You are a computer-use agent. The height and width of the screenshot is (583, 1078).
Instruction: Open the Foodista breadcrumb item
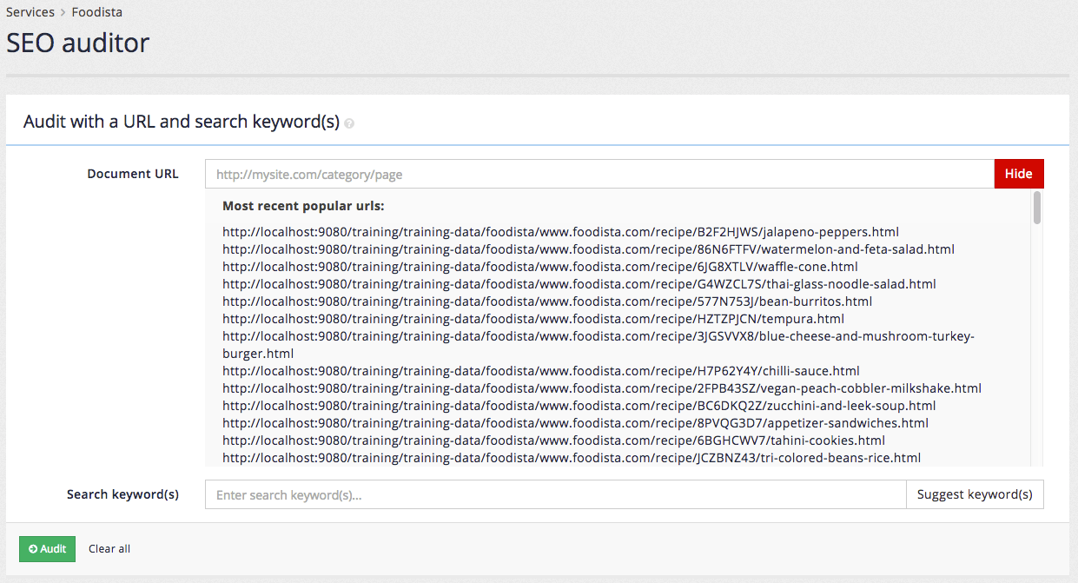pyautogui.click(x=96, y=12)
